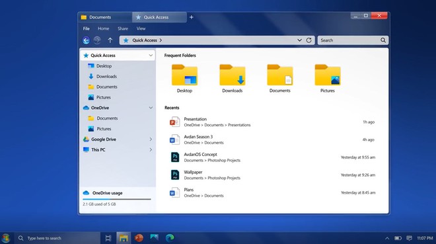Go up one folder level
The height and width of the screenshot is (244, 436).
[110, 40]
